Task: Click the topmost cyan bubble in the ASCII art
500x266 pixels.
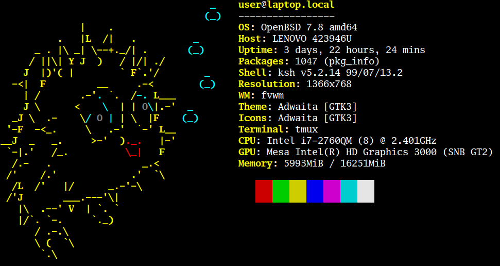Action: [x=213, y=13]
